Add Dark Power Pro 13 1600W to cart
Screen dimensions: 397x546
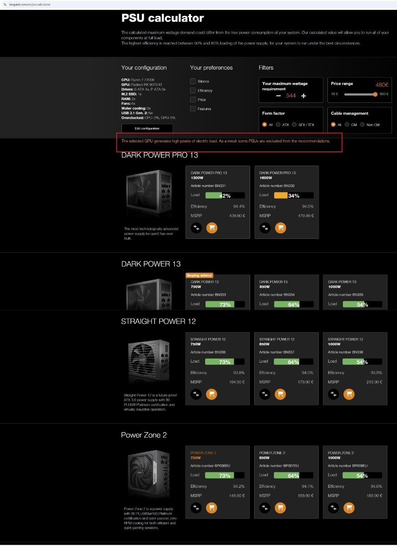click(280, 228)
